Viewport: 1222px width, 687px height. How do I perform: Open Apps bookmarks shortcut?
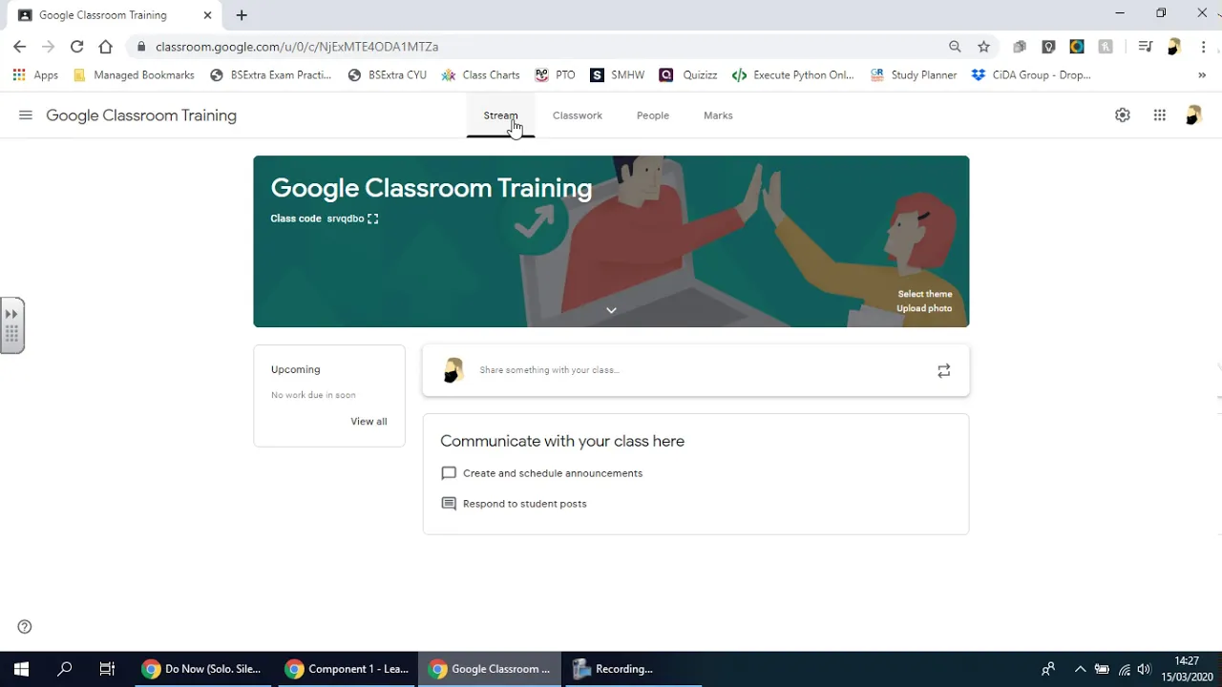pos(35,75)
